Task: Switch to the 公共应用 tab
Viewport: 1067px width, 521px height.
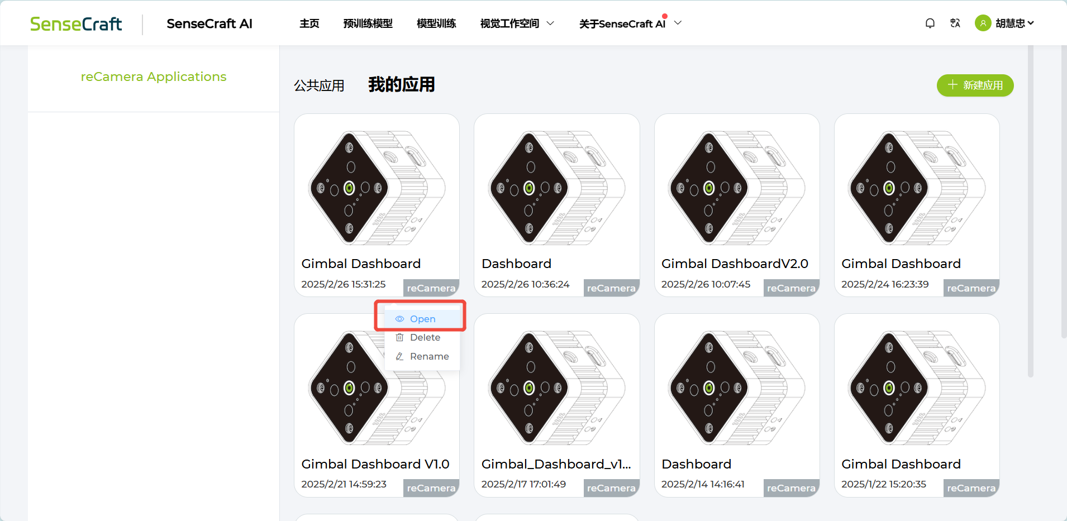Action: [319, 85]
